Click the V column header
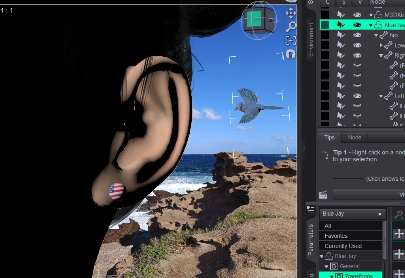Viewport: 405px width, 278px height. pyautogui.click(x=360, y=2)
